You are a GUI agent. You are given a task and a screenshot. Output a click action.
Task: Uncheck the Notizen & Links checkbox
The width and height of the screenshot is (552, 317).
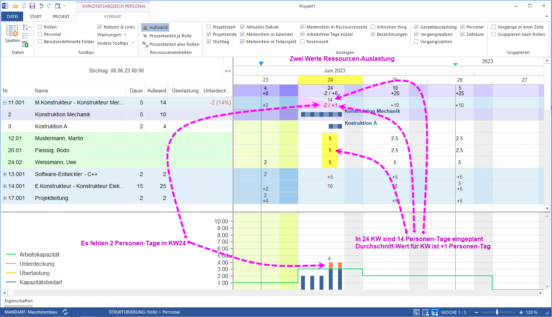(x=100, y=27)
